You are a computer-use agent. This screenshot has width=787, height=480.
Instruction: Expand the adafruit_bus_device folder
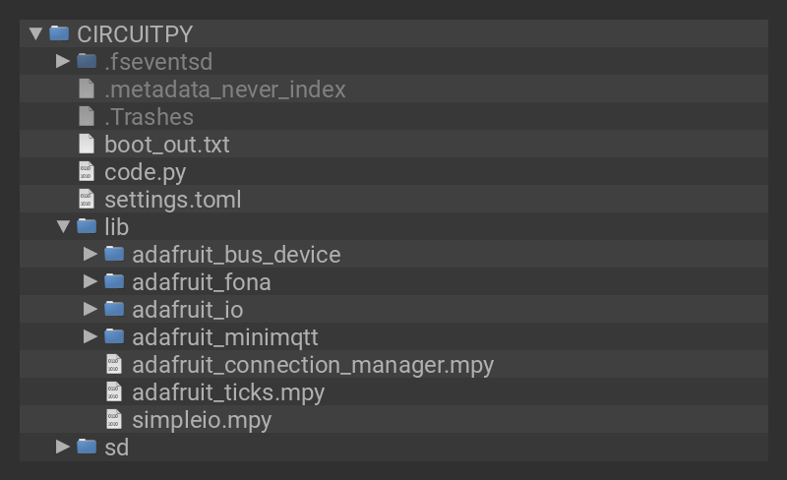pos(91,254)
